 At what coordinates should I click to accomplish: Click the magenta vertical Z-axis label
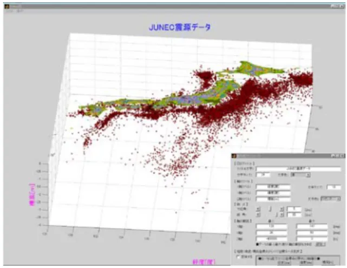point(32,194)
